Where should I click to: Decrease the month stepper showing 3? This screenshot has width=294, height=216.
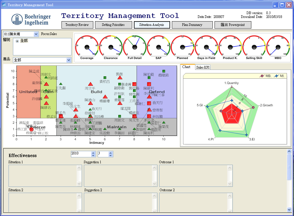coord(111,155)
